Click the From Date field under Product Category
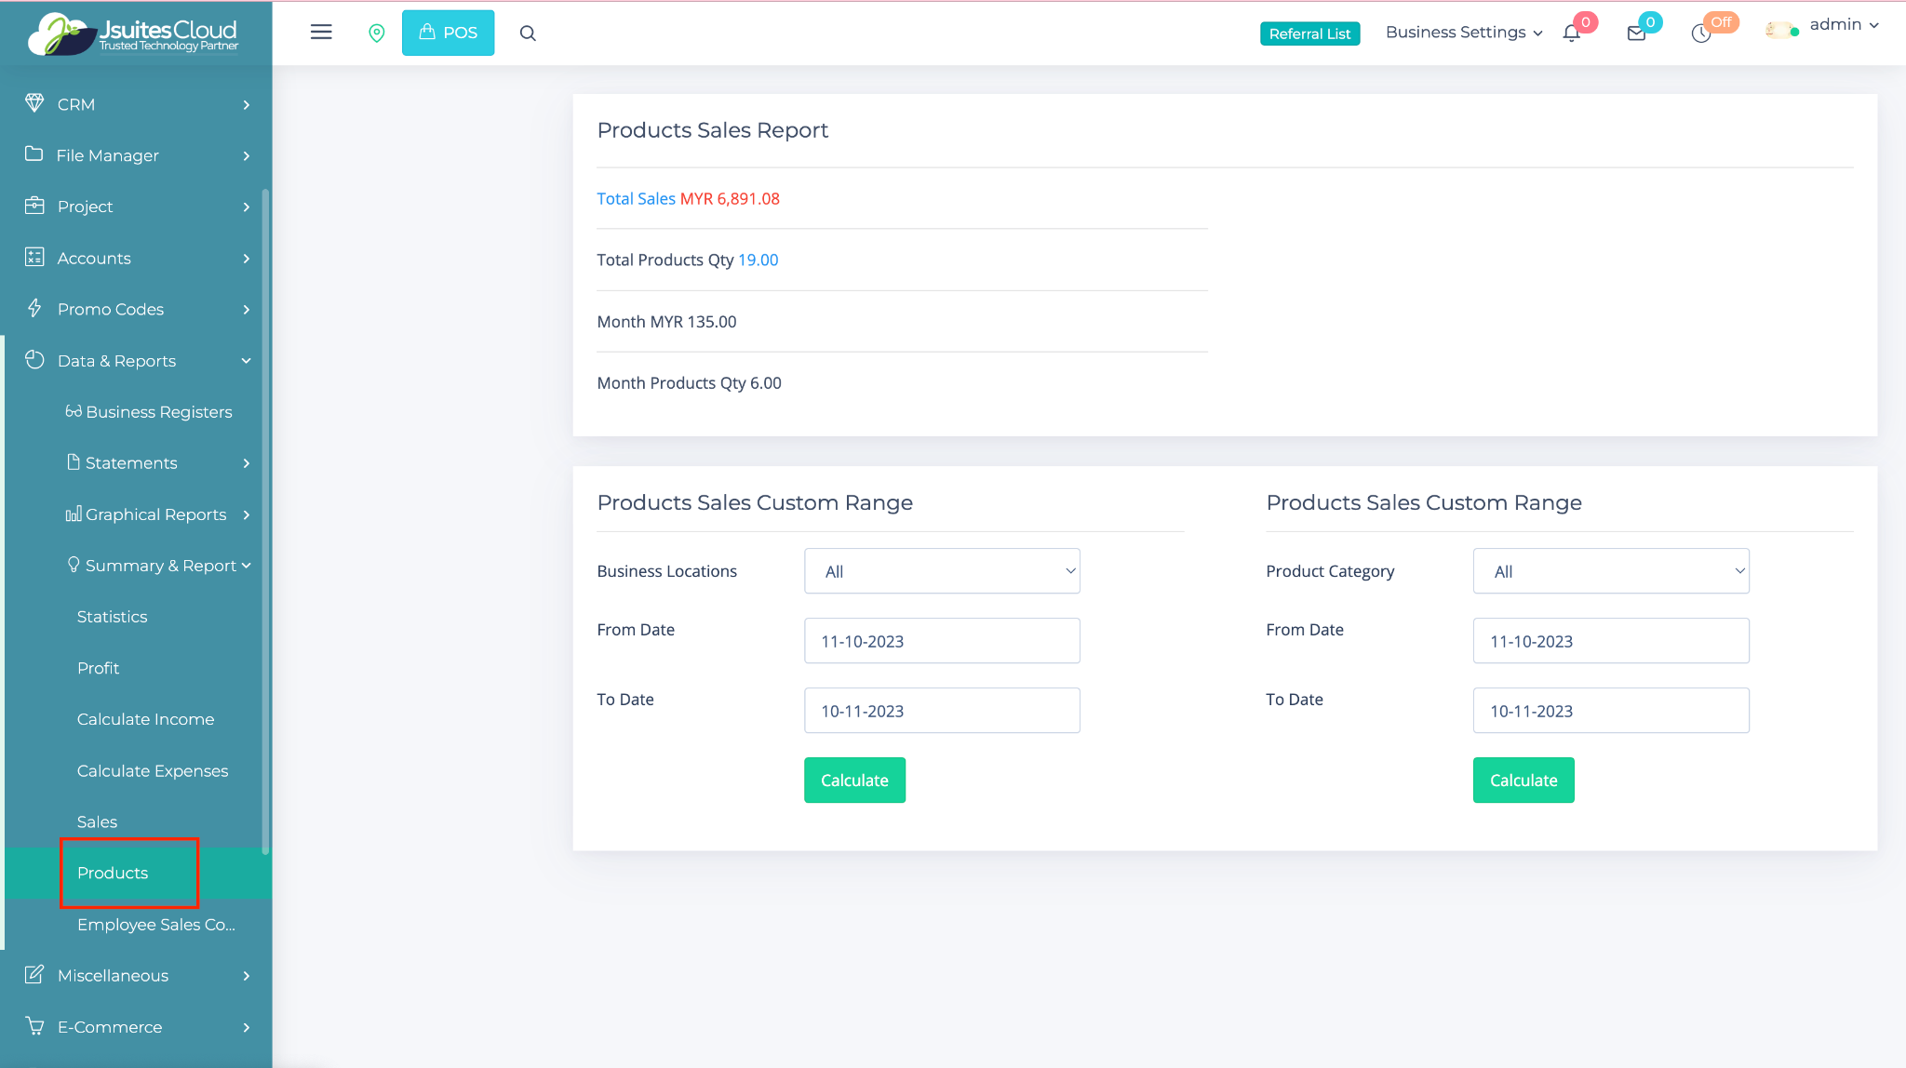1906x1068 pixels. (x=1611, y=641)
